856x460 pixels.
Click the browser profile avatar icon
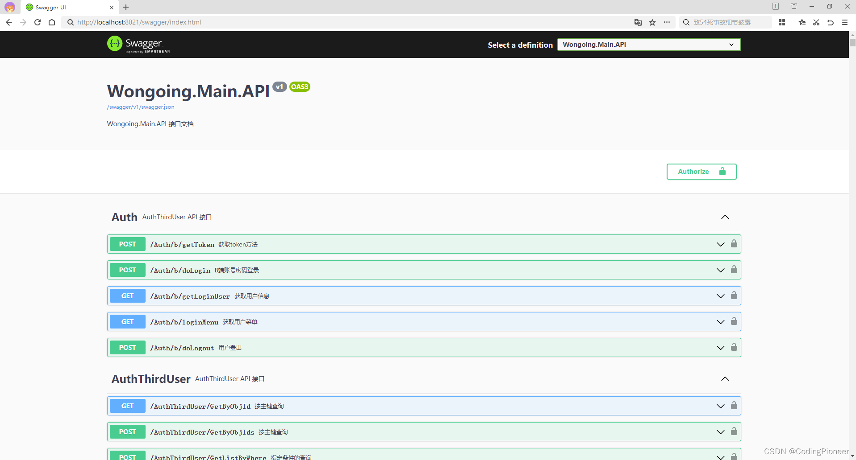click(10, 7)
